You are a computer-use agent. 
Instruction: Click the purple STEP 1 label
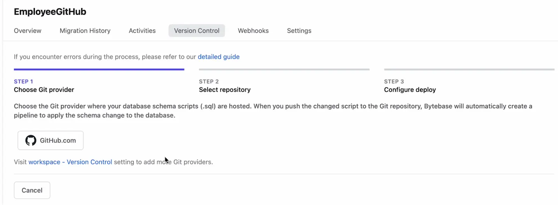tap(23, 82)
